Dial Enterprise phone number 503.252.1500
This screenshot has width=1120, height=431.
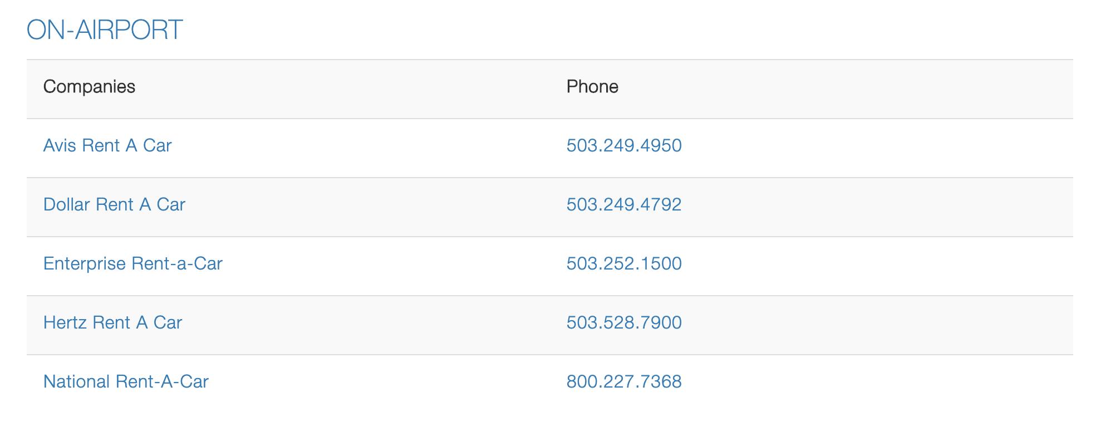(623, 264)
